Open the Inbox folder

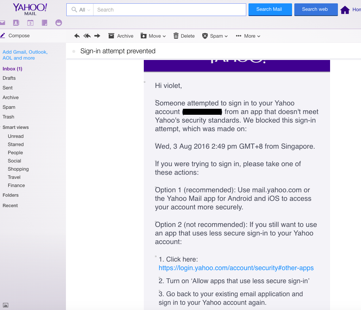[x=12, y=69]
